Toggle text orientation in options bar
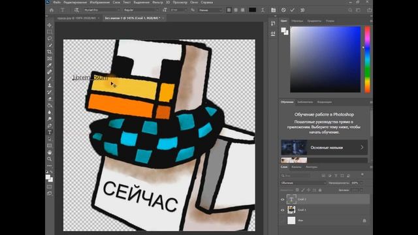The height and width of the screenshot is (235, 418). 76,10
